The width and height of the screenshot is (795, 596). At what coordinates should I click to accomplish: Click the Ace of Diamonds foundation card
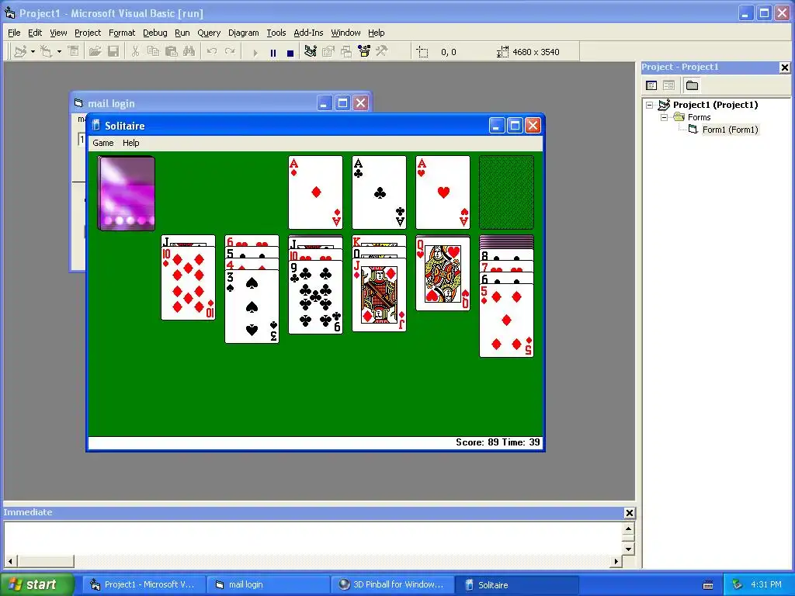pos(315,192)
